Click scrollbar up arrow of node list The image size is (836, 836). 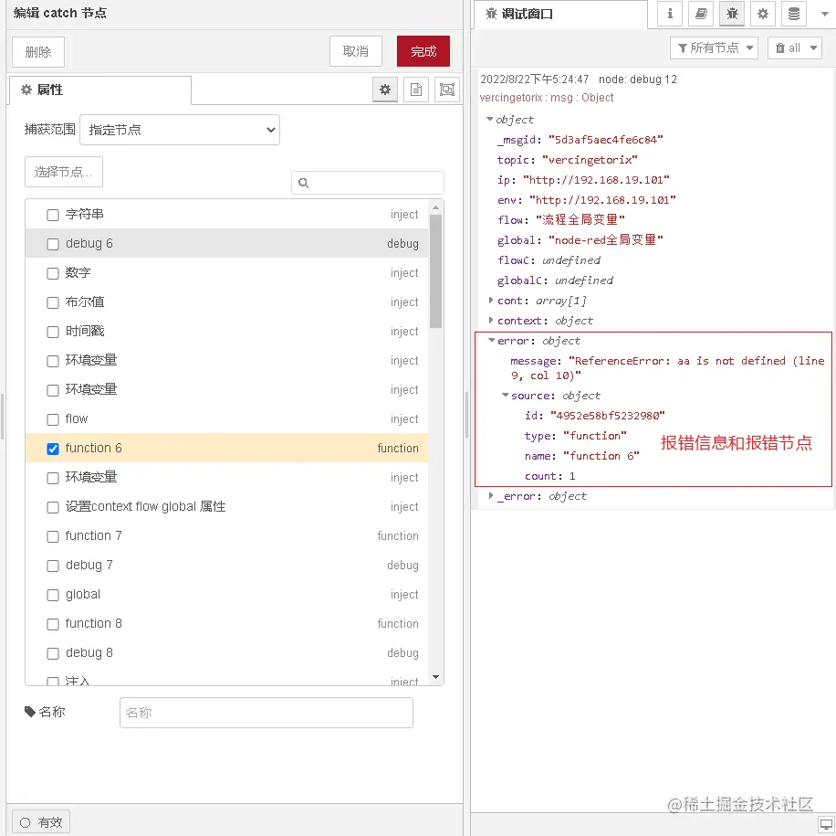coord(435,207)
